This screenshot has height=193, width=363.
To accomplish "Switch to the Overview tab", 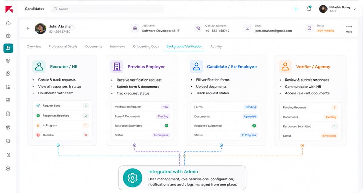I will pos(34,46).
